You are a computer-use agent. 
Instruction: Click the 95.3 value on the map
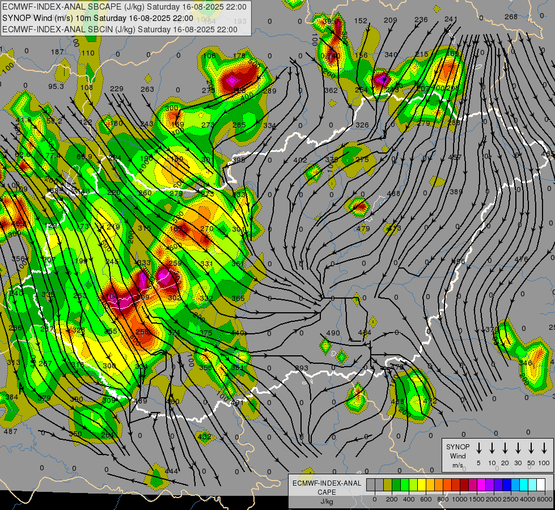[x=56, y=86]
